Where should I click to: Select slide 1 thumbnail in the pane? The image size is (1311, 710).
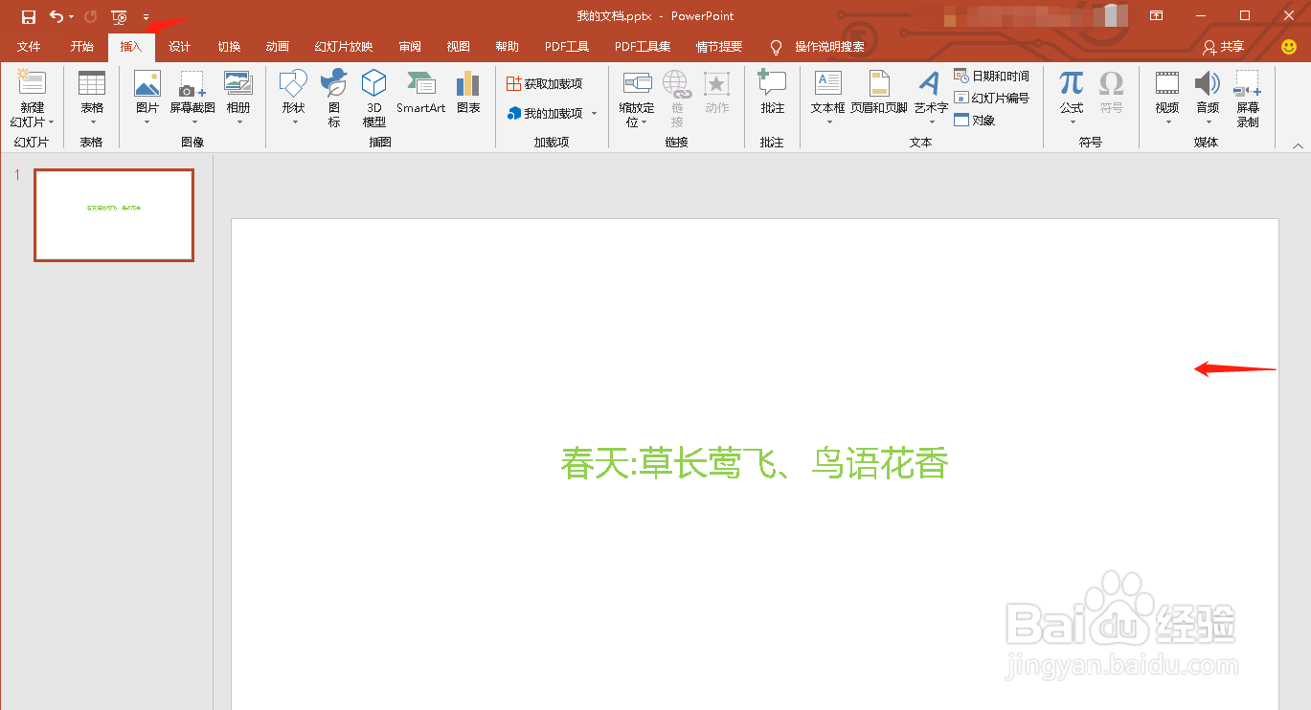click(113, 215)
